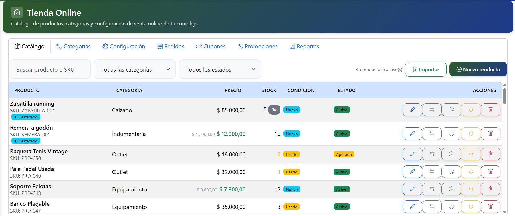Toggle power status of Banco Plegable

[471, 207]
